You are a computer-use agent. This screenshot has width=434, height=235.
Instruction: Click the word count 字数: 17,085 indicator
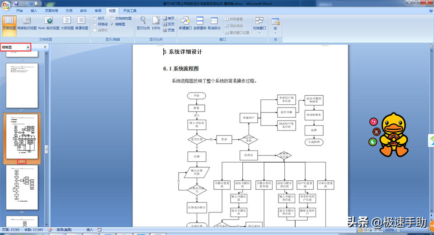pos(34,230)
